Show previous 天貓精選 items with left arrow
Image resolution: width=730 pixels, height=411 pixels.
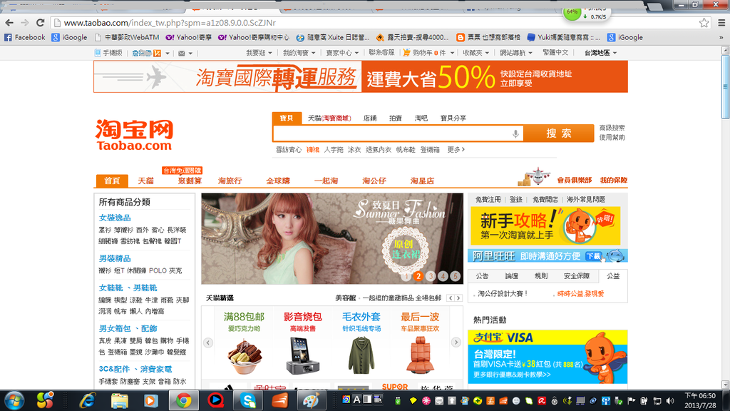[208, 342]
